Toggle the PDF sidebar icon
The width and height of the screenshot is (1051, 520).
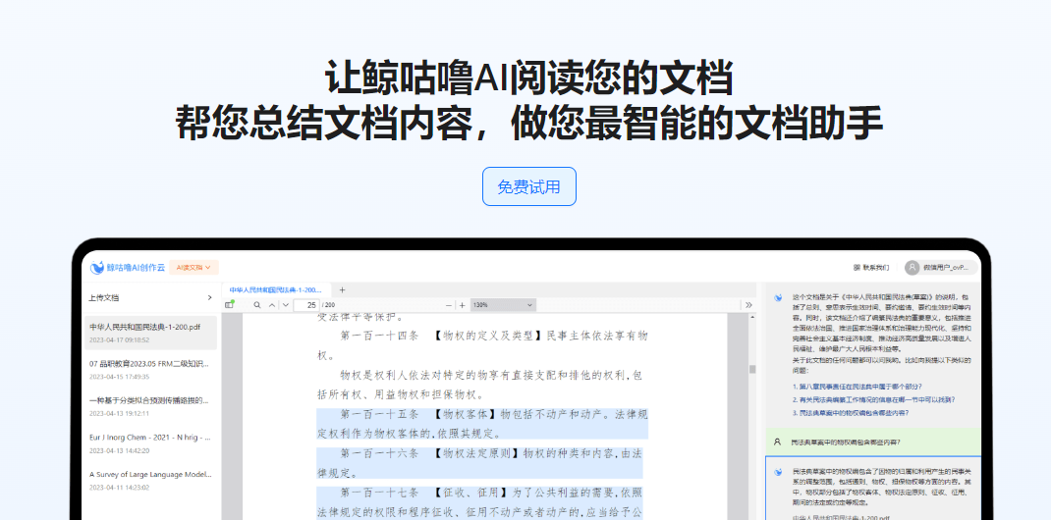pyautogui.click(x=230, y=304)
